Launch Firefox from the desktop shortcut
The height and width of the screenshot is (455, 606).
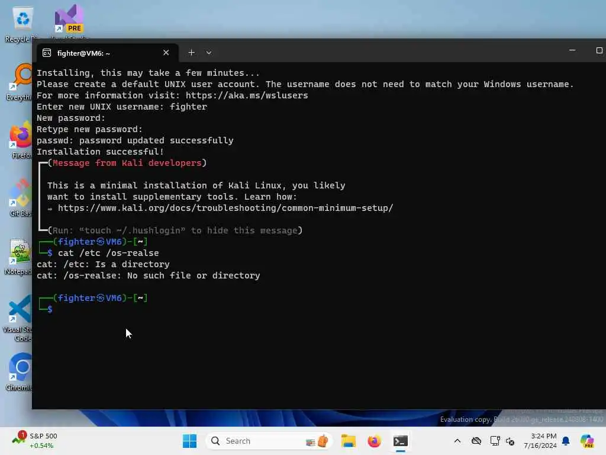[20, 140]
